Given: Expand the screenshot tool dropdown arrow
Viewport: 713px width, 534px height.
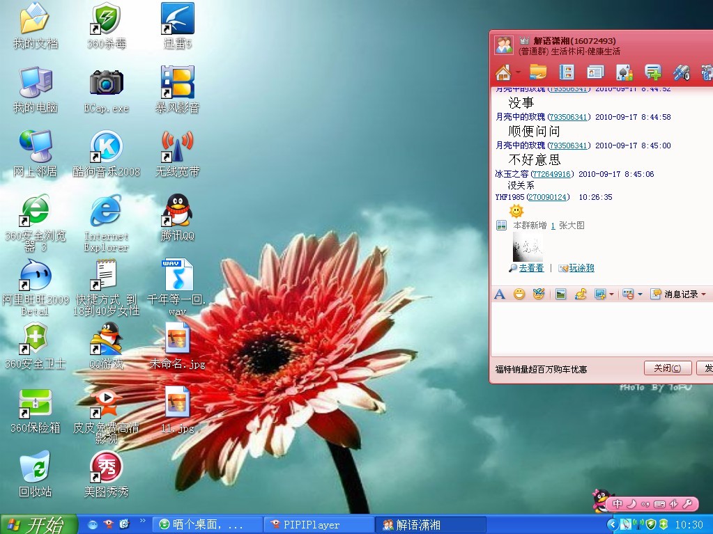Looking at the screenshot, I should tap(611, 295).
